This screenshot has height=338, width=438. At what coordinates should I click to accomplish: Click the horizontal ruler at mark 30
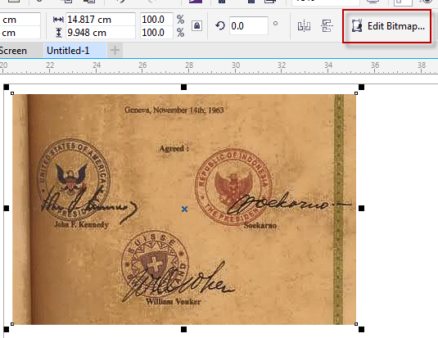click(x=235, y=66)
